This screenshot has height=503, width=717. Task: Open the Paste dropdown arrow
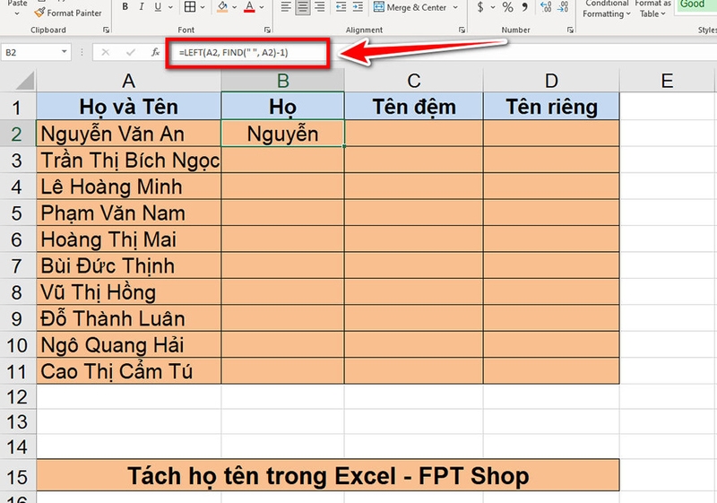click(17, 13)
